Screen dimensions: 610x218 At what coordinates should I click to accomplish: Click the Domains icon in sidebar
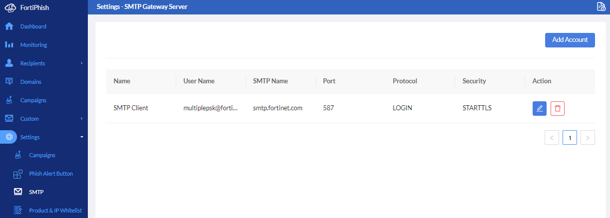9,82
